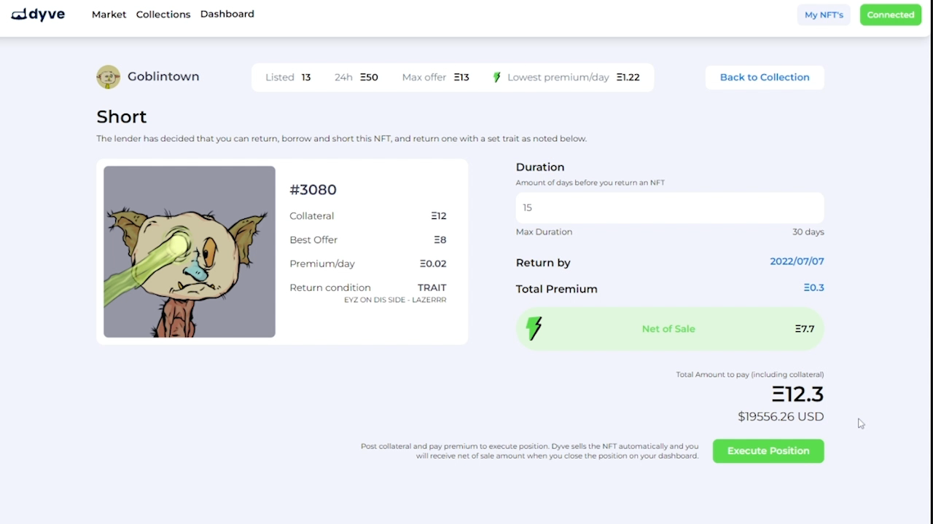
Task: Click the dyve logo
Action: coord(38,14)
